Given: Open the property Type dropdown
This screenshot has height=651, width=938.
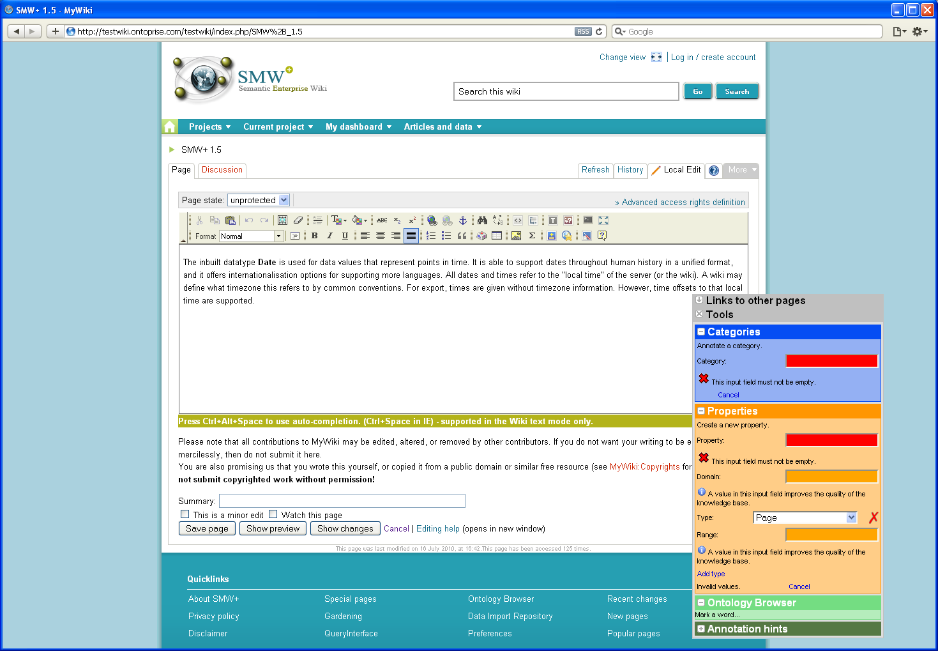Looking at the screenshot, I should [x=851, y=517].
